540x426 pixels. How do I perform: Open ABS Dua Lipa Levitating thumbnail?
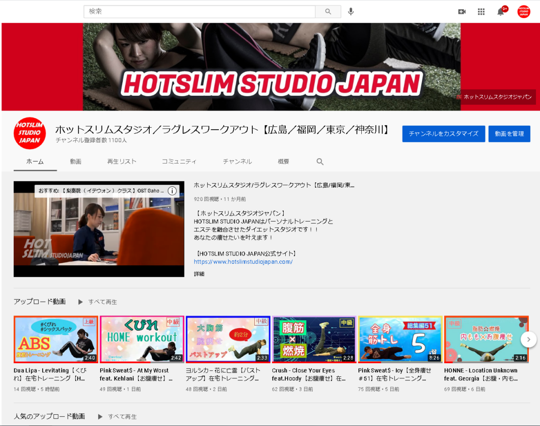56,339
